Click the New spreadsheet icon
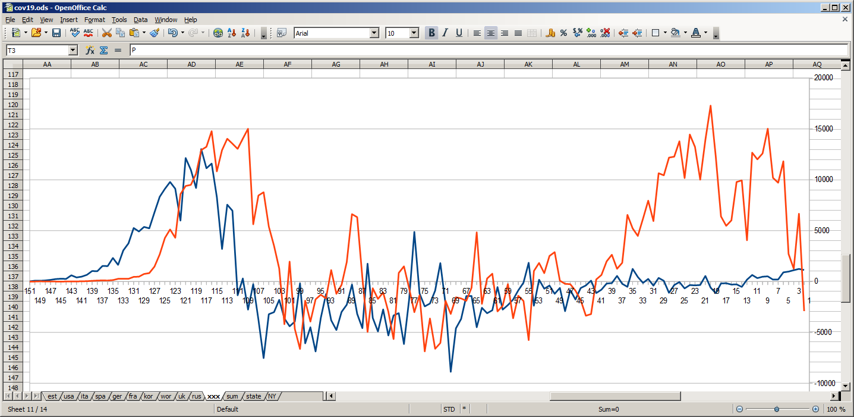 [x=15, y=33]
